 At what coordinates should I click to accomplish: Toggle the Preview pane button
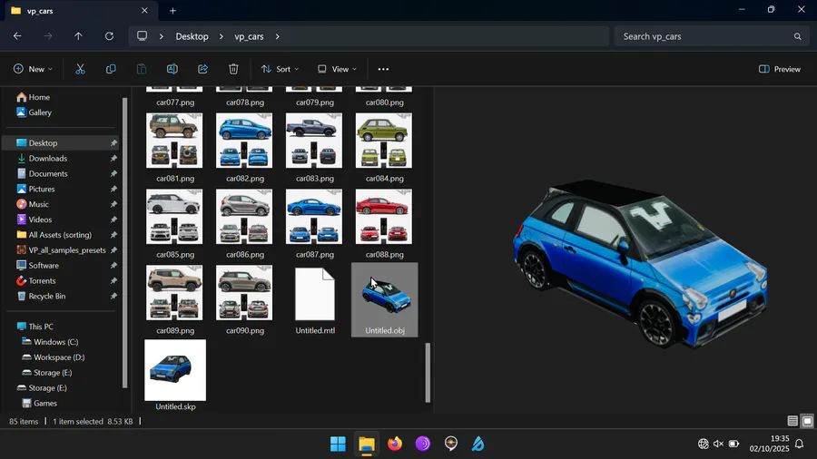point(780,69)
